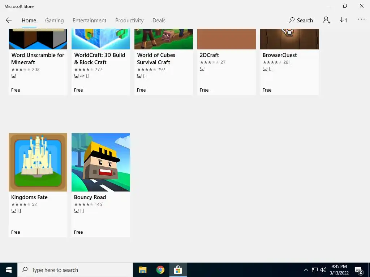The image size is (370, 277).
Task: Switch to the Gaming tab
Action: pyautogui.click(x=54, y=21)
